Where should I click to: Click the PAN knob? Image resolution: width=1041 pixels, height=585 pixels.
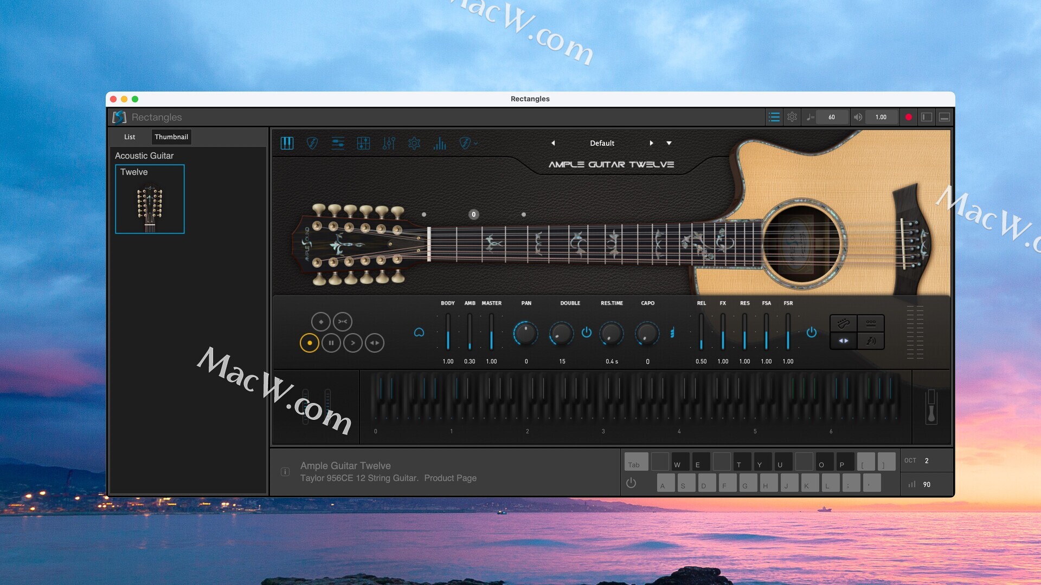click(x=525, y=333)
